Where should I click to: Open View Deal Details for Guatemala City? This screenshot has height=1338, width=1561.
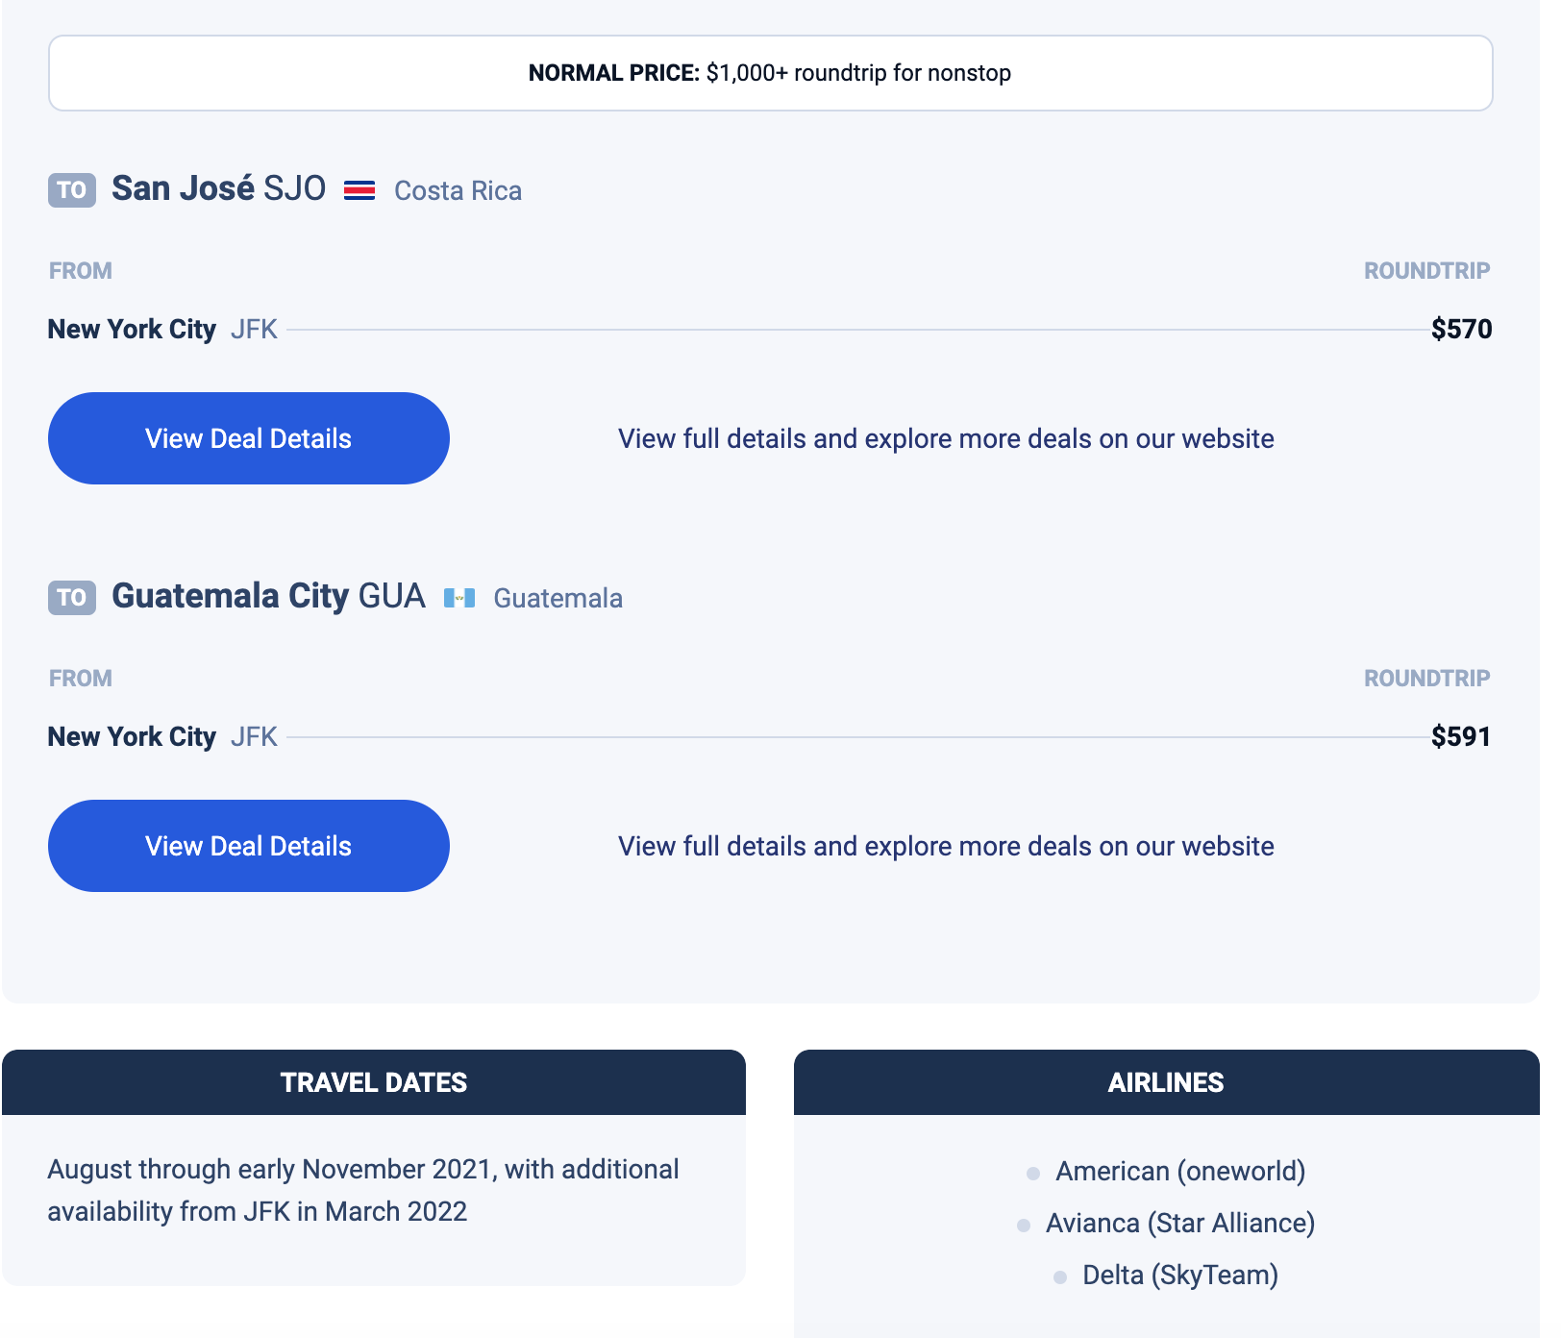click(x=249, y=846)
